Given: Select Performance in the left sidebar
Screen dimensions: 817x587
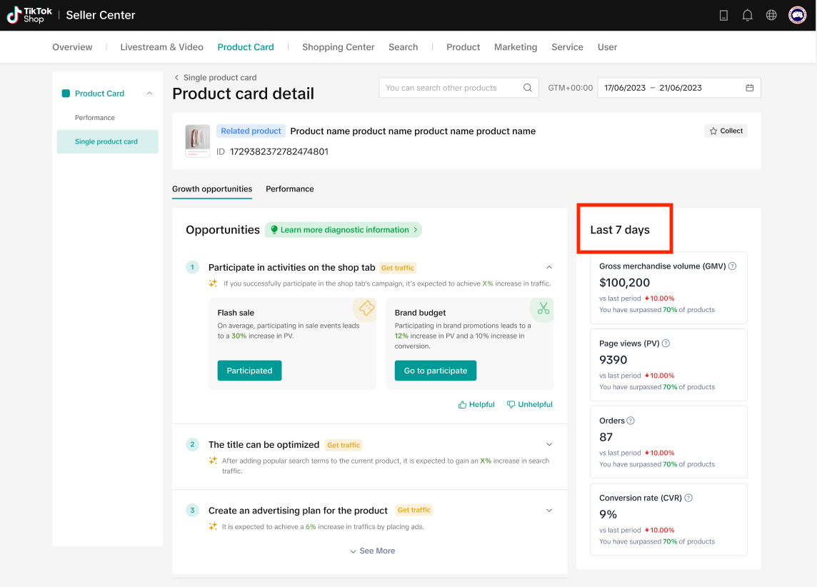Looking at the screenshot, I should click(x=95, y=118).
